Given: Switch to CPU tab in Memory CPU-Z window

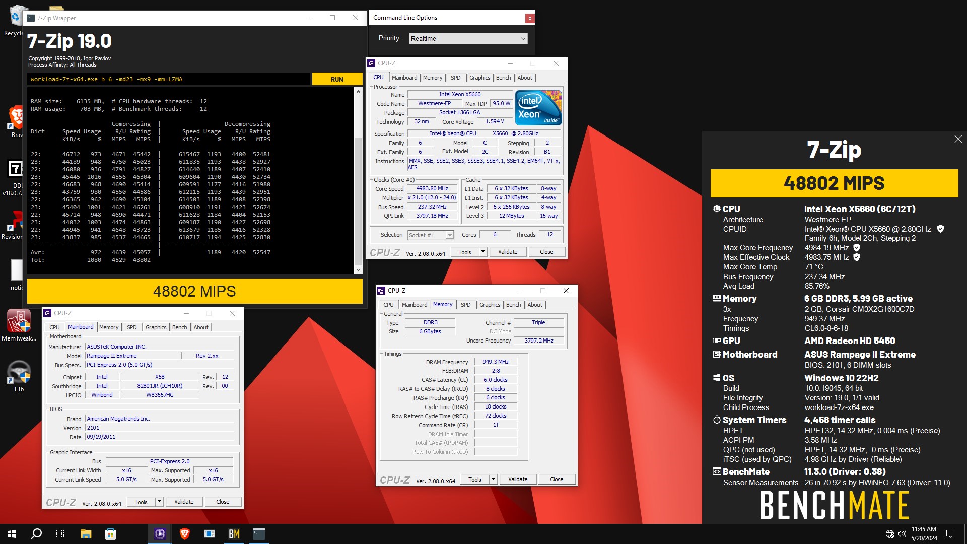Looking at the screenshot, I should pos(388,305).
